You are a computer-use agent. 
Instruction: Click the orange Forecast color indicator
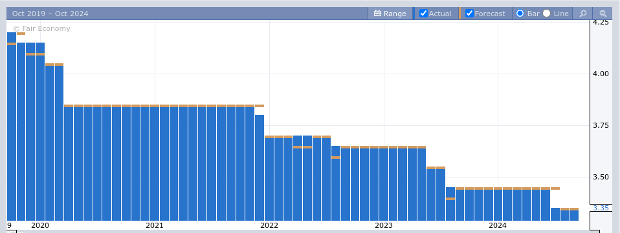[460, 14]
